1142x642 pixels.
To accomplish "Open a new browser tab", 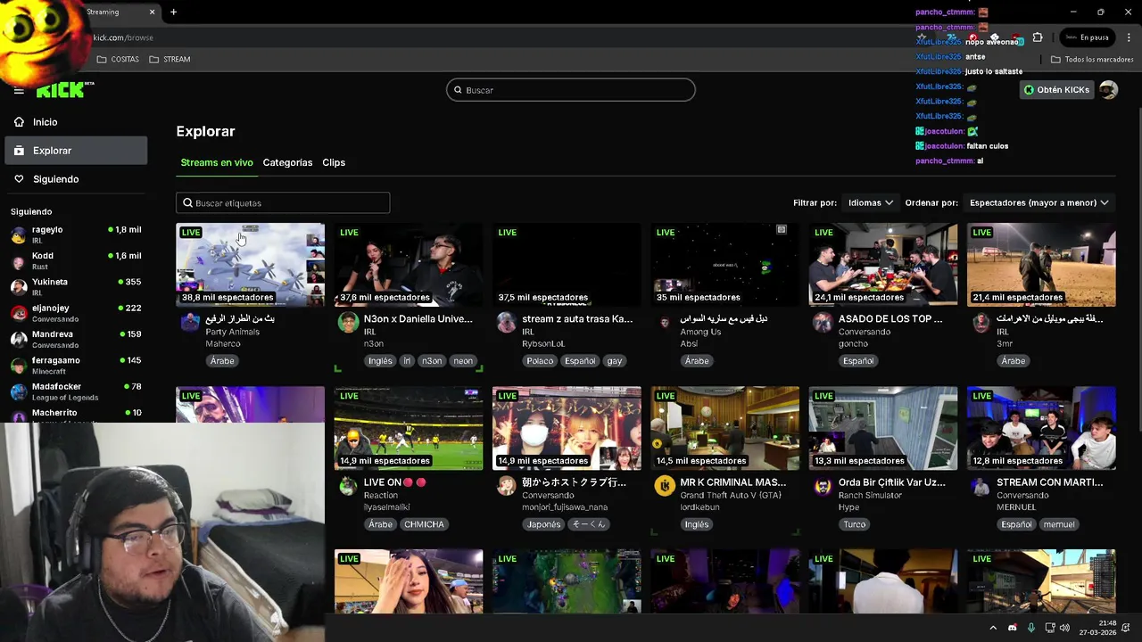I will coord(173,12).
